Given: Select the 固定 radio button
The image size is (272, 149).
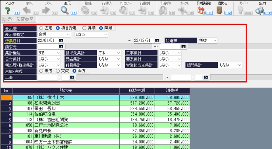Looking at the screenshot, I should [41, 28].
